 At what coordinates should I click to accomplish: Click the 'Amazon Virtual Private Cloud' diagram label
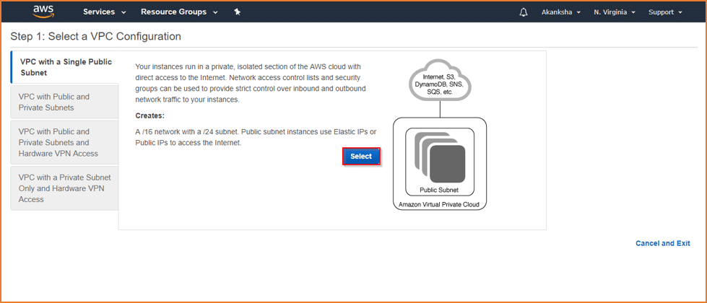[x=439, y=205]
